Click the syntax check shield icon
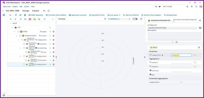 pos(16,15)
